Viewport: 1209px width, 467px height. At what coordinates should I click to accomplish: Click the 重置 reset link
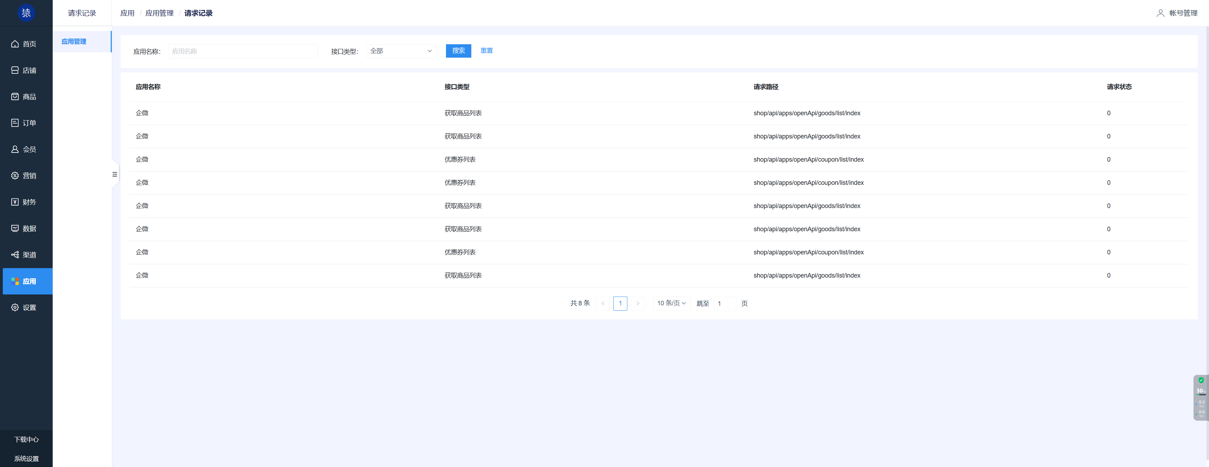(486, 51)
